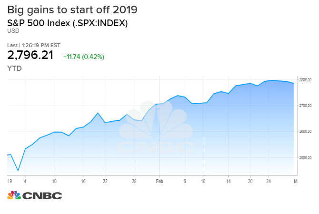Click the 2600.00 y-axis label

tap(305, 131)
